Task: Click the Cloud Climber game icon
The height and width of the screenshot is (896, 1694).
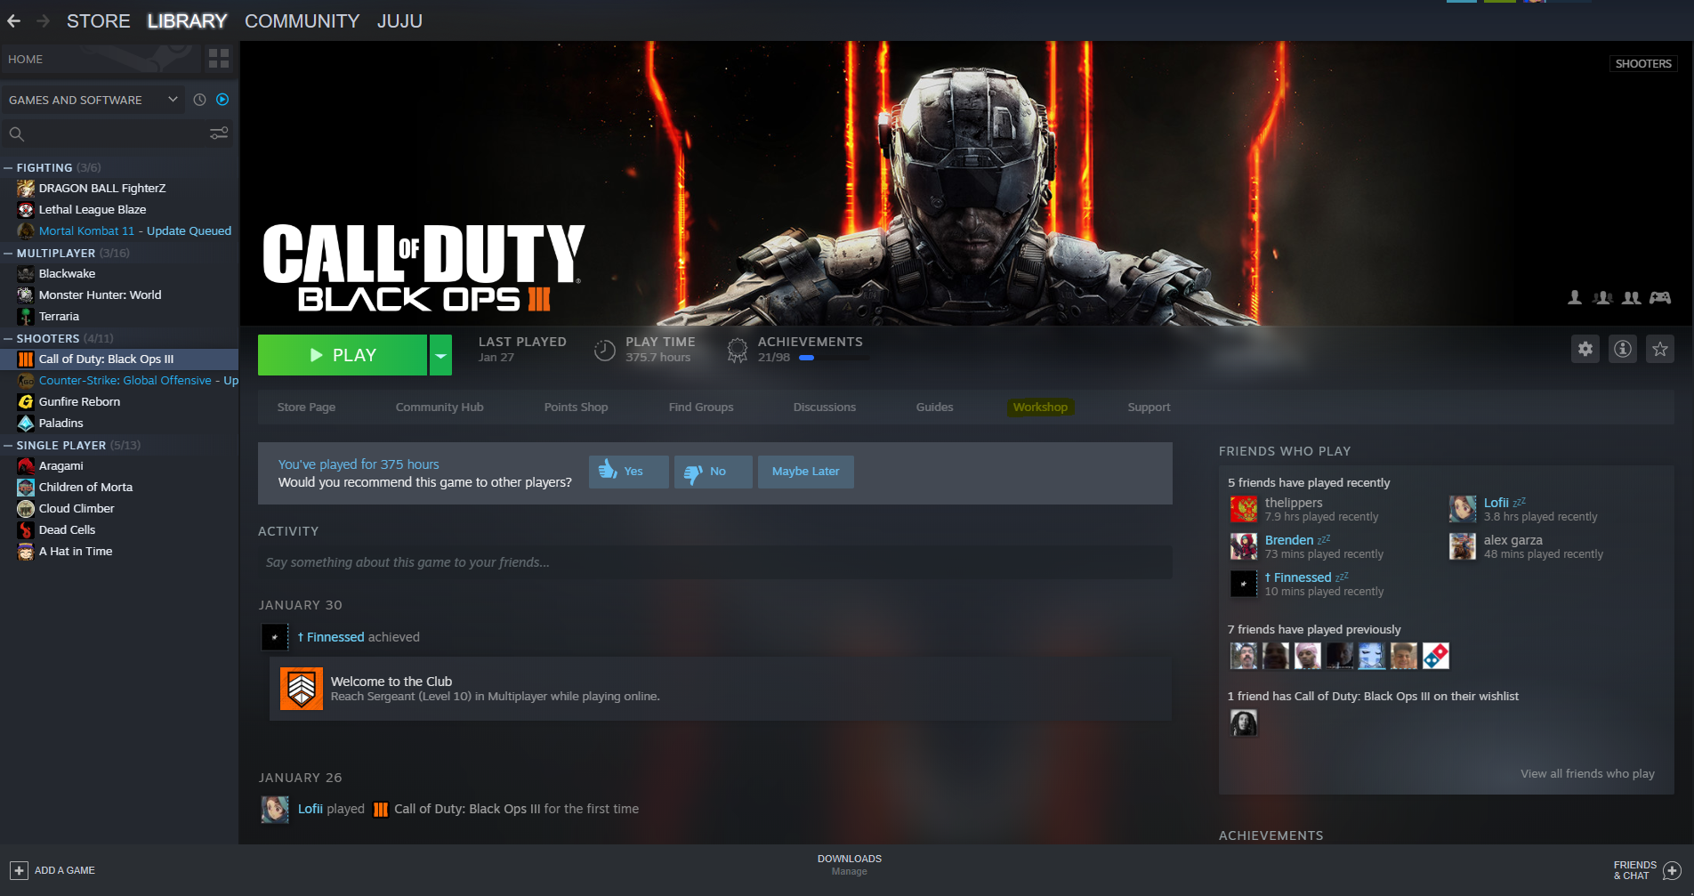Action: 26,508
